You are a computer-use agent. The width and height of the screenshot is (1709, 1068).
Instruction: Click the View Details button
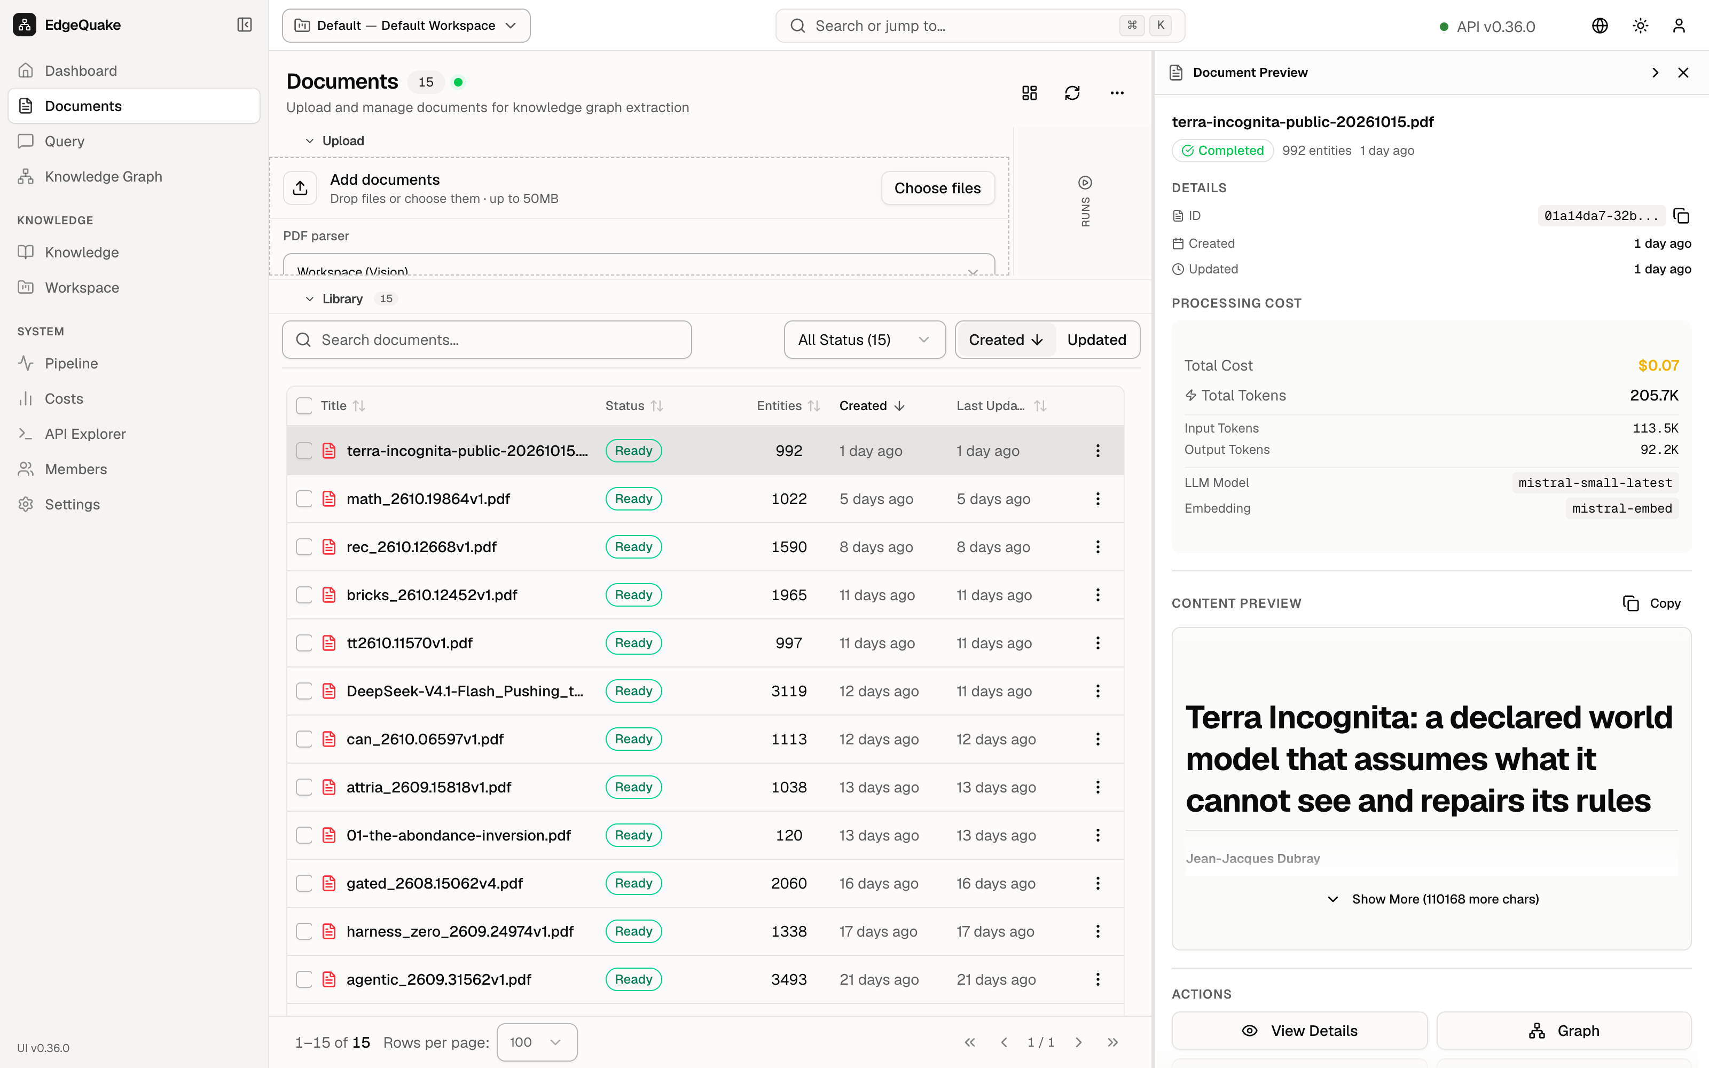[x=1299, y=1031]
